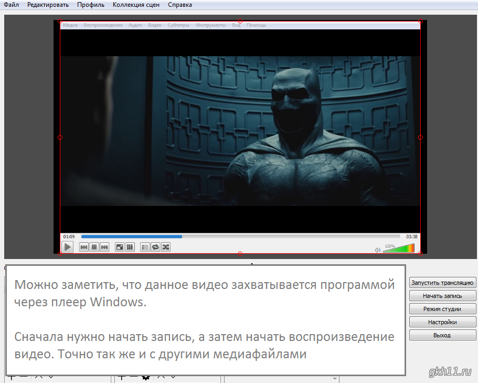Viewport: 478px width, 383px height.
Task: Open VLC extended settings equalizer icon
Action: point(130,247)
